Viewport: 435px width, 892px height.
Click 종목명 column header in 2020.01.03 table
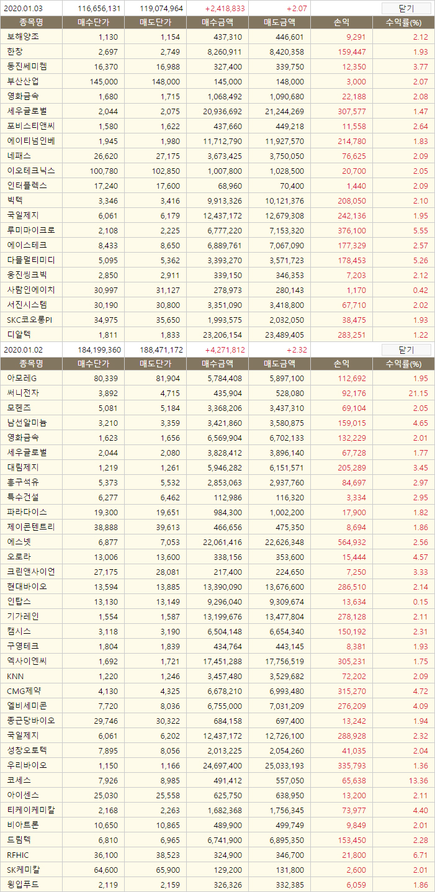(31, 22)
